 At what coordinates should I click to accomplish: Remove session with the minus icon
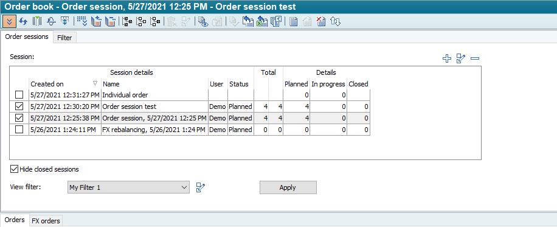475,58
